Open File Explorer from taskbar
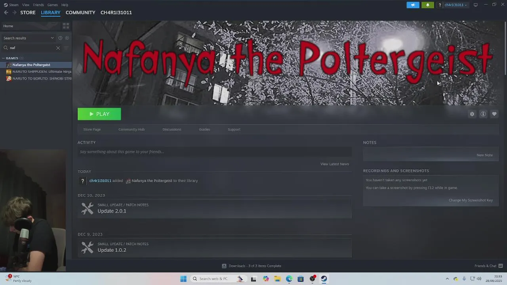This screenshot has height=285, width=507. (x=277, y=279)
